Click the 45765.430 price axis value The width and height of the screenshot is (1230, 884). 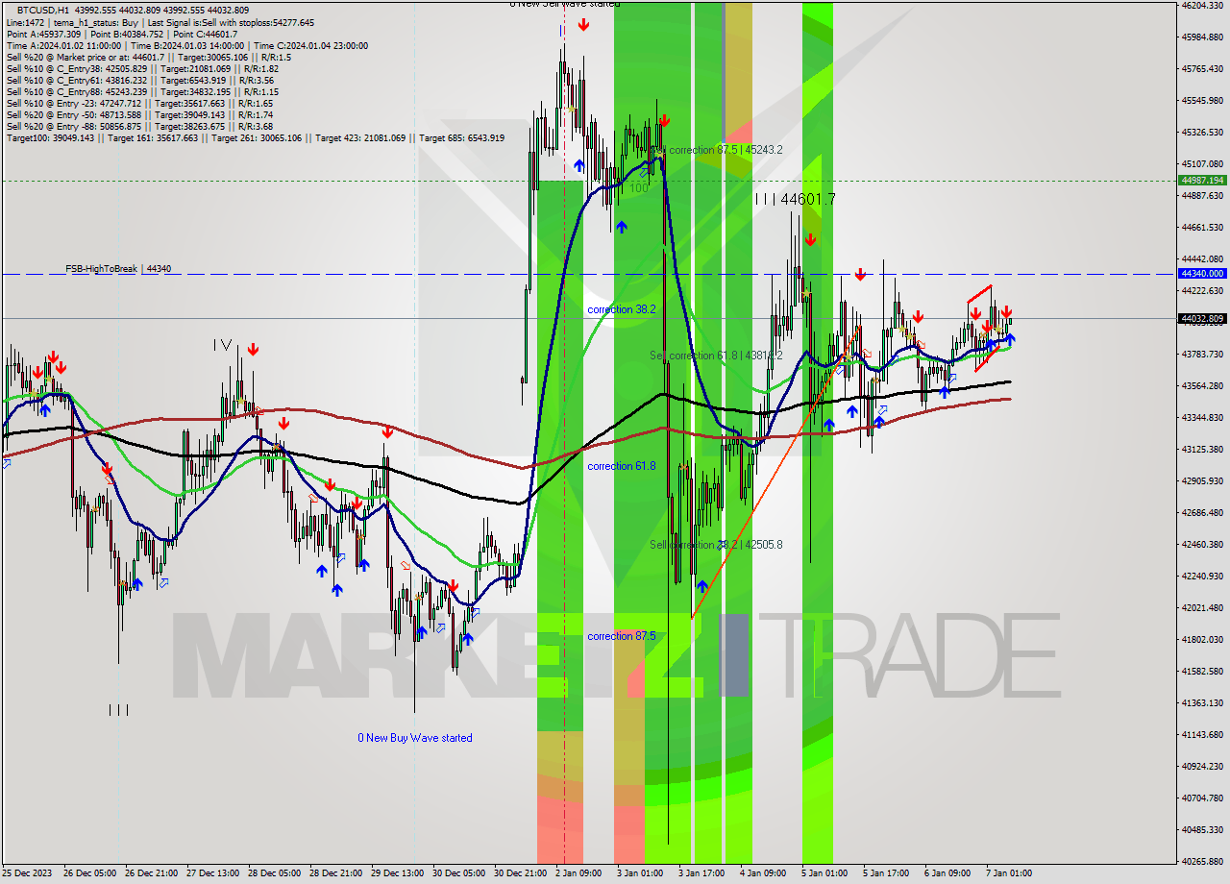1201,69
